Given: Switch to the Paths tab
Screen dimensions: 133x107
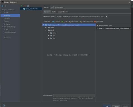Looking at the screenshot, I should click(54, 12).
